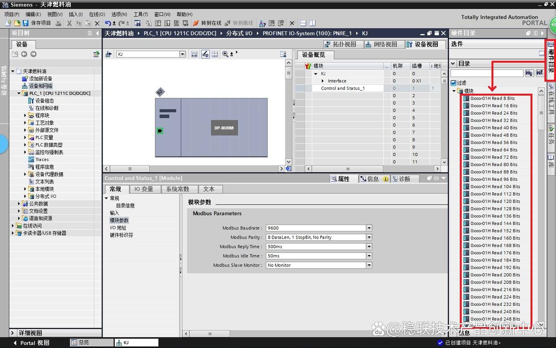The width and height of the screenshot is (556, 348).
Task: Click the New project toolbar icon
Action: point(8,23)
